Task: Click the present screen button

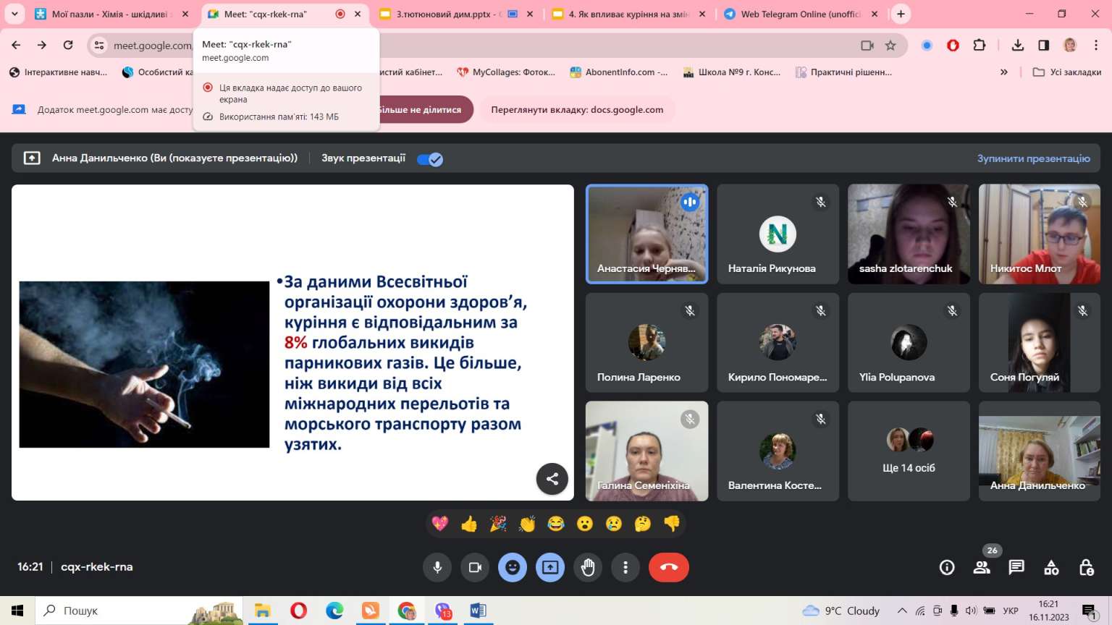Action: click(x=550, y=567)
